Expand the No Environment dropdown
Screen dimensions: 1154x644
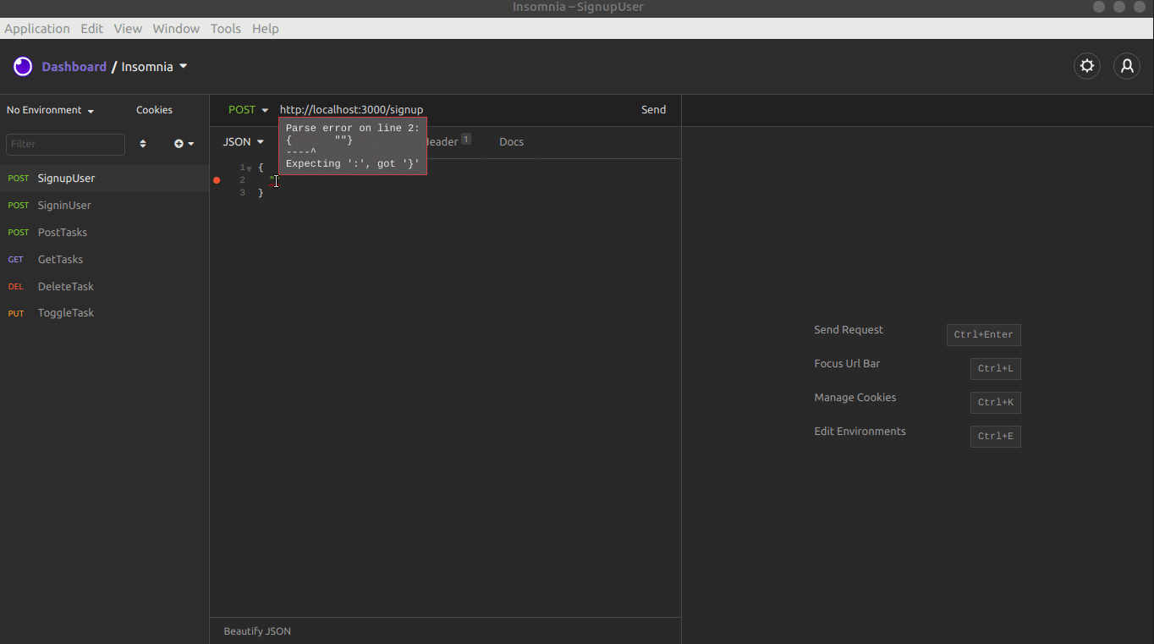[50, 110]
